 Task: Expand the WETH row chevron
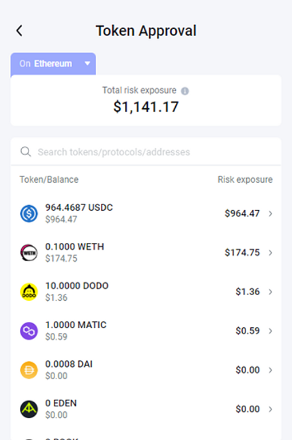pos(270,253)
